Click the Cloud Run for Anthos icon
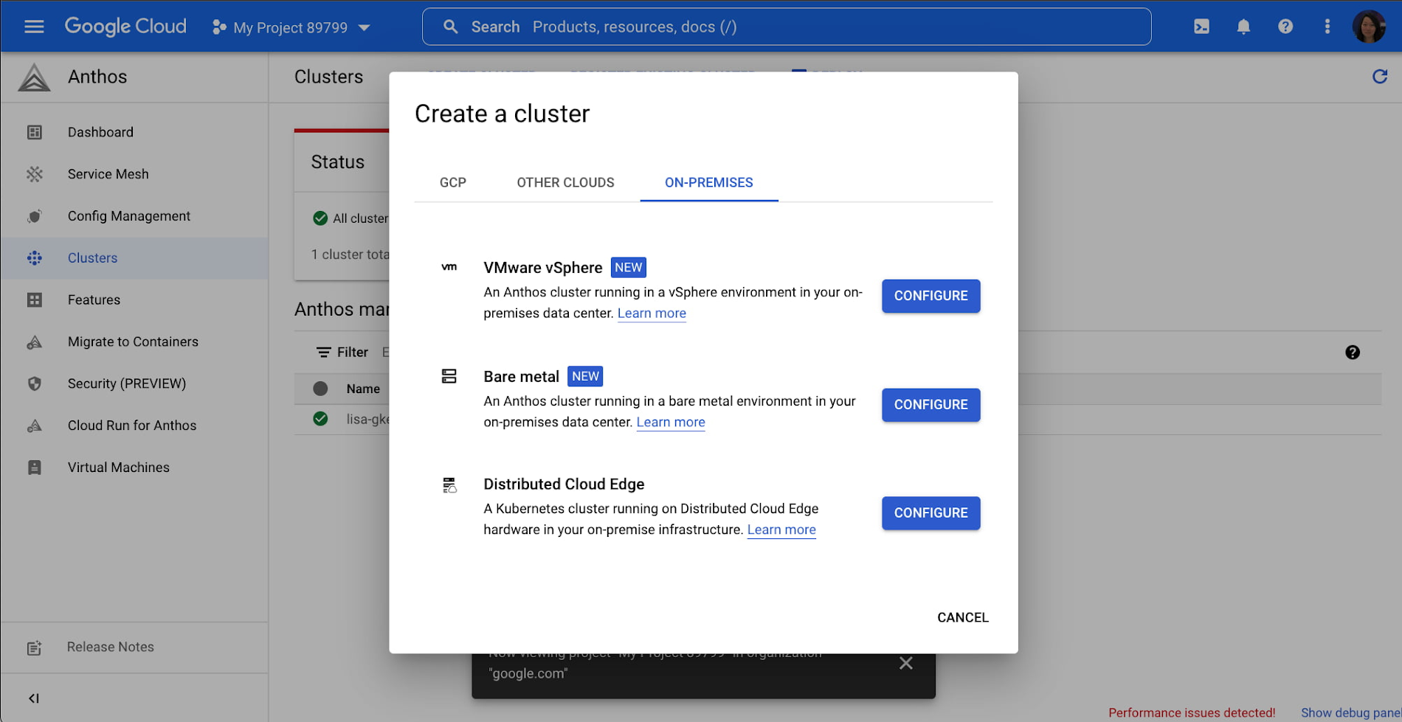Screen dimensions: 1402x722 [34, 426]
